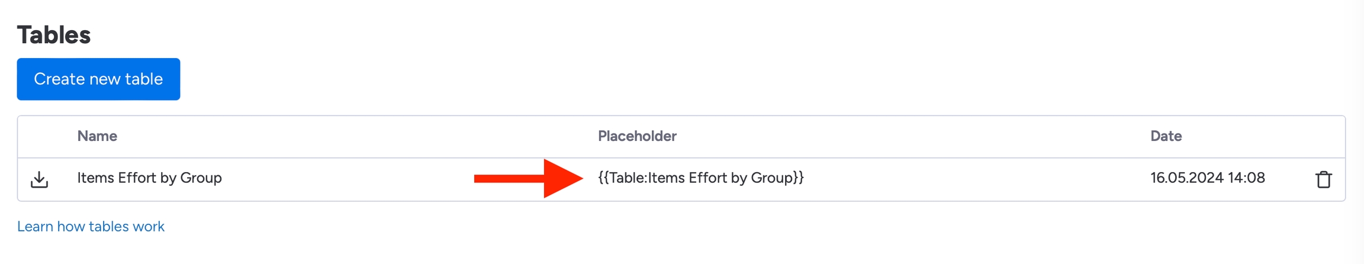Click the Date column header

click(1166, 136)
